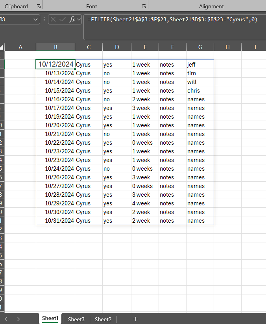
Task: Select 3 week cell in 10/17/2024 row
Action: click(x=145, y=108)
